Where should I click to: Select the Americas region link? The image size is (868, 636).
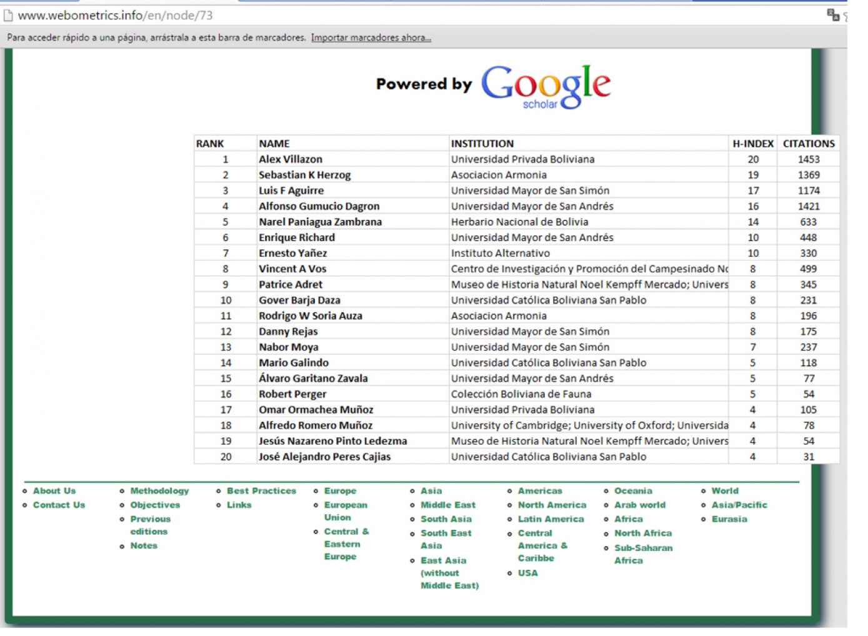tap(540, 491)
